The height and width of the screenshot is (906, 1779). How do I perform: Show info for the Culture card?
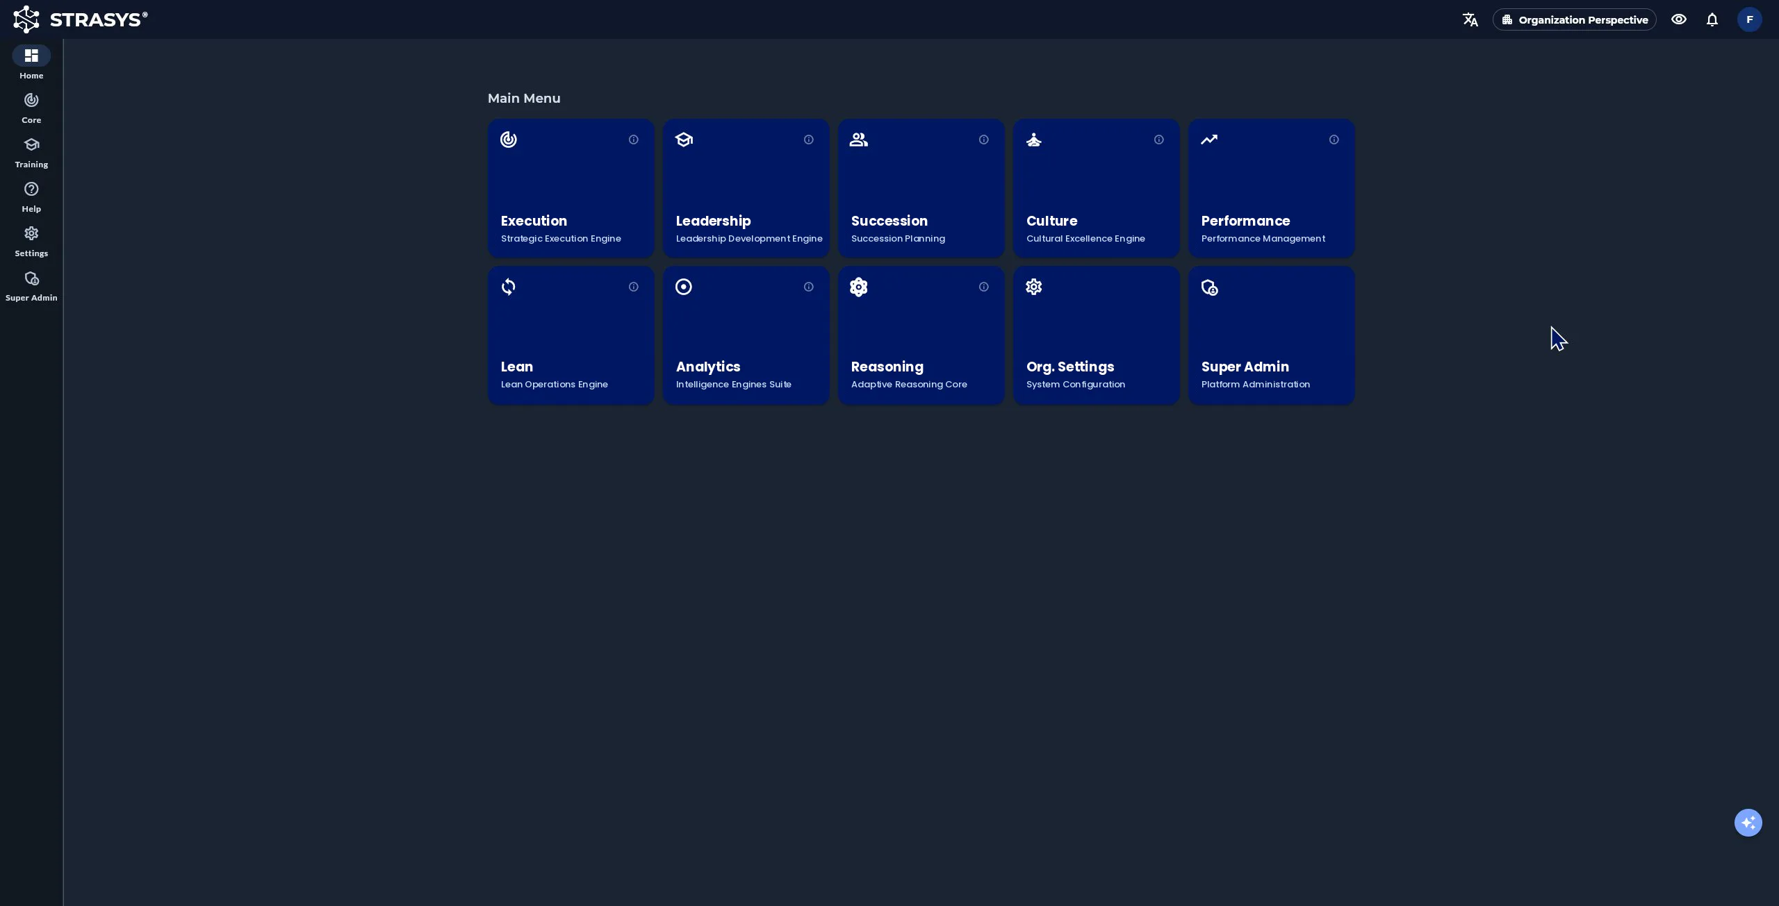[x=1159, y=140]
